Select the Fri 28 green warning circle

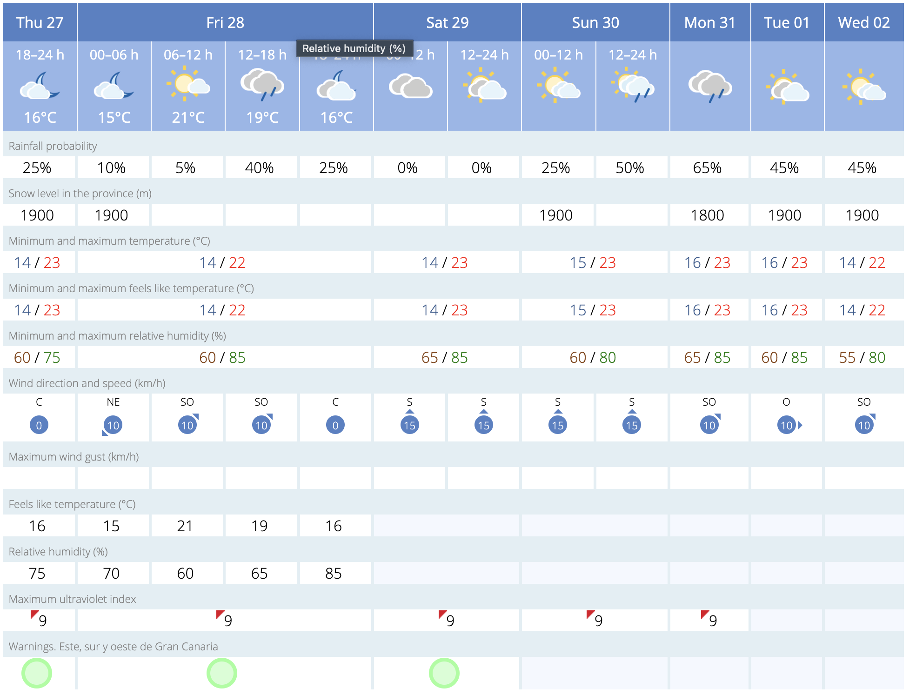[222, 673]
